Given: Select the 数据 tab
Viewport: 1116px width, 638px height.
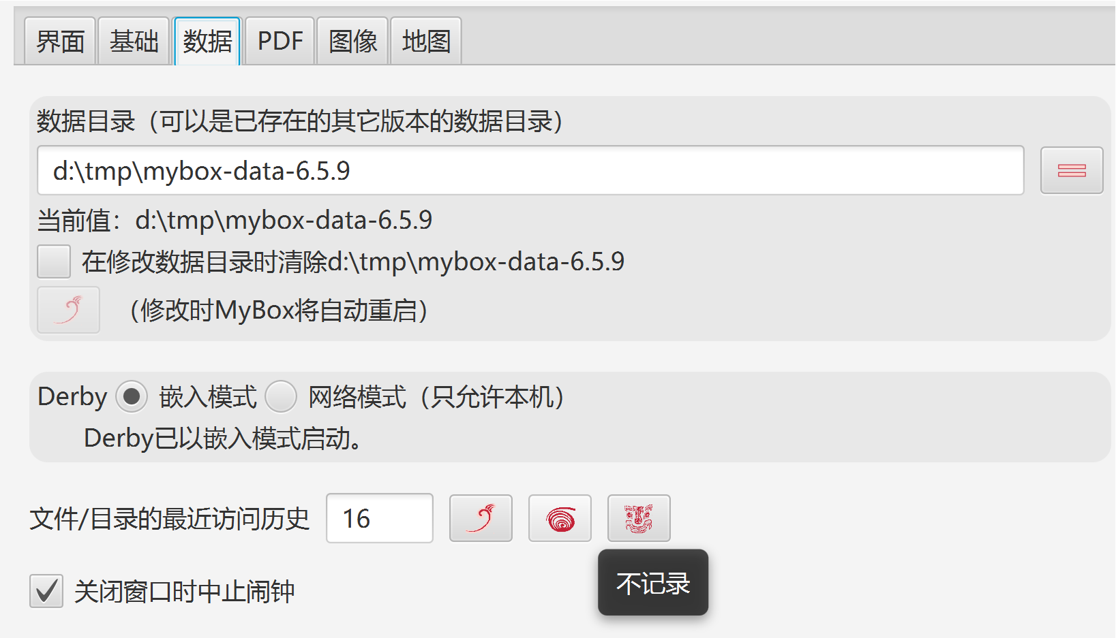Looking at the screenshot, I should [x=207, y=41].
